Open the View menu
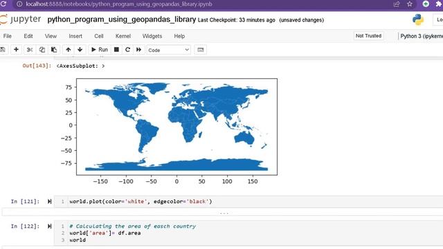 [51, 36]
